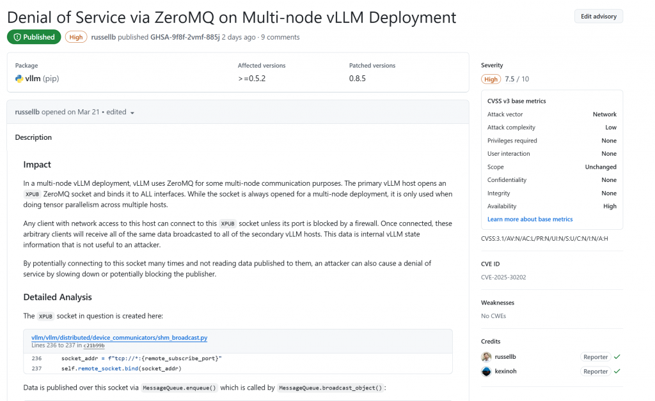This screenshot has height=401, width=655.
Task: Open the shm_broadcast.py file link
Action: point(120,338)
